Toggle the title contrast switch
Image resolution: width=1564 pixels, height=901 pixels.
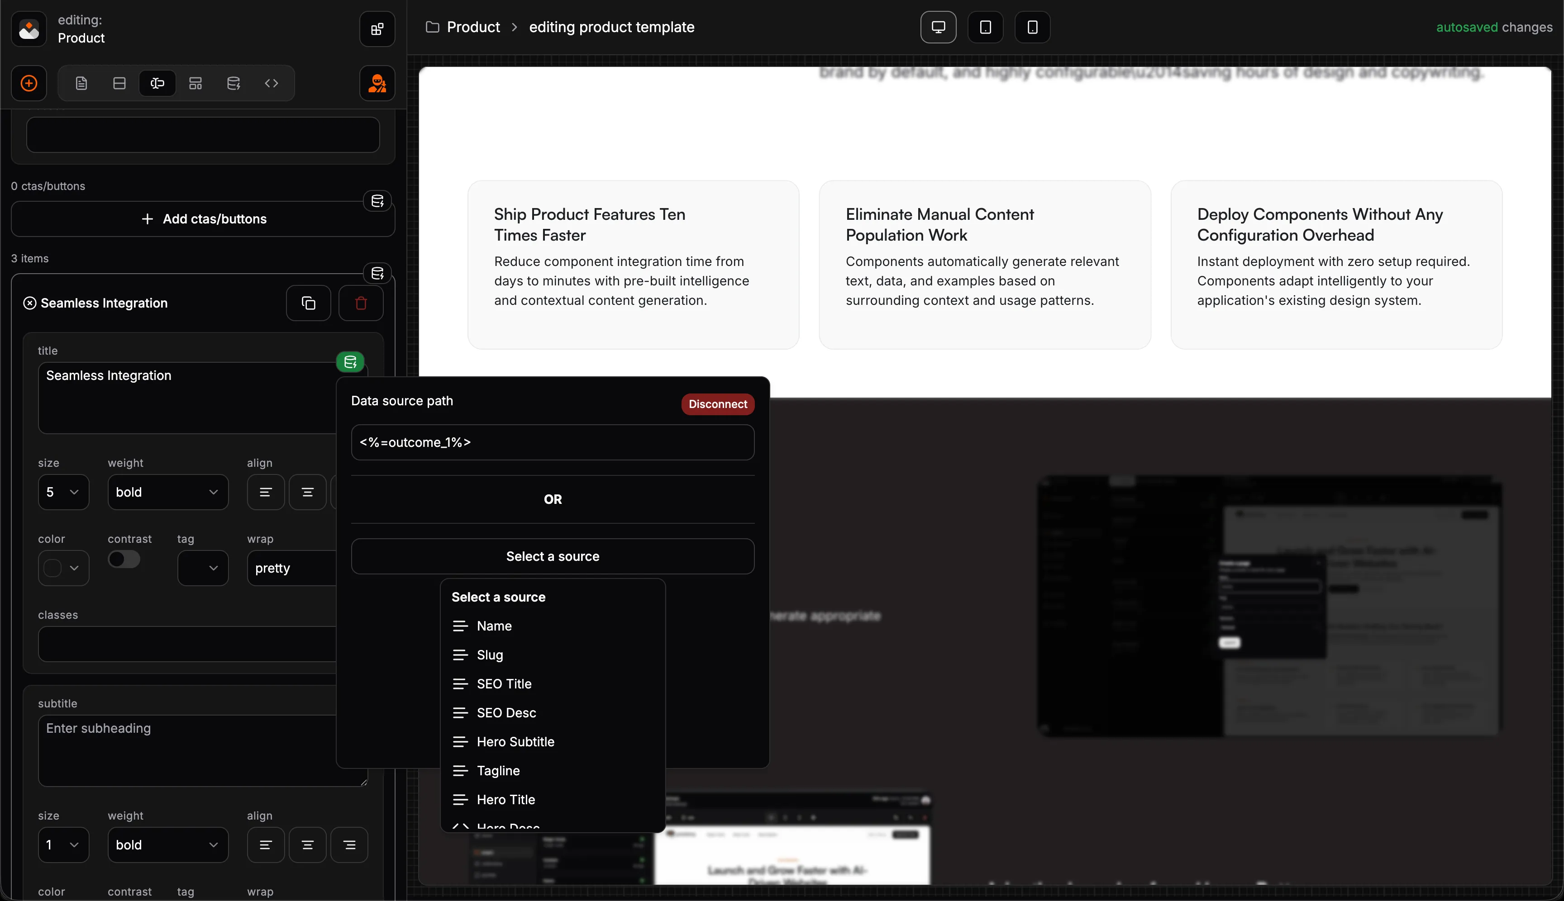124,560
